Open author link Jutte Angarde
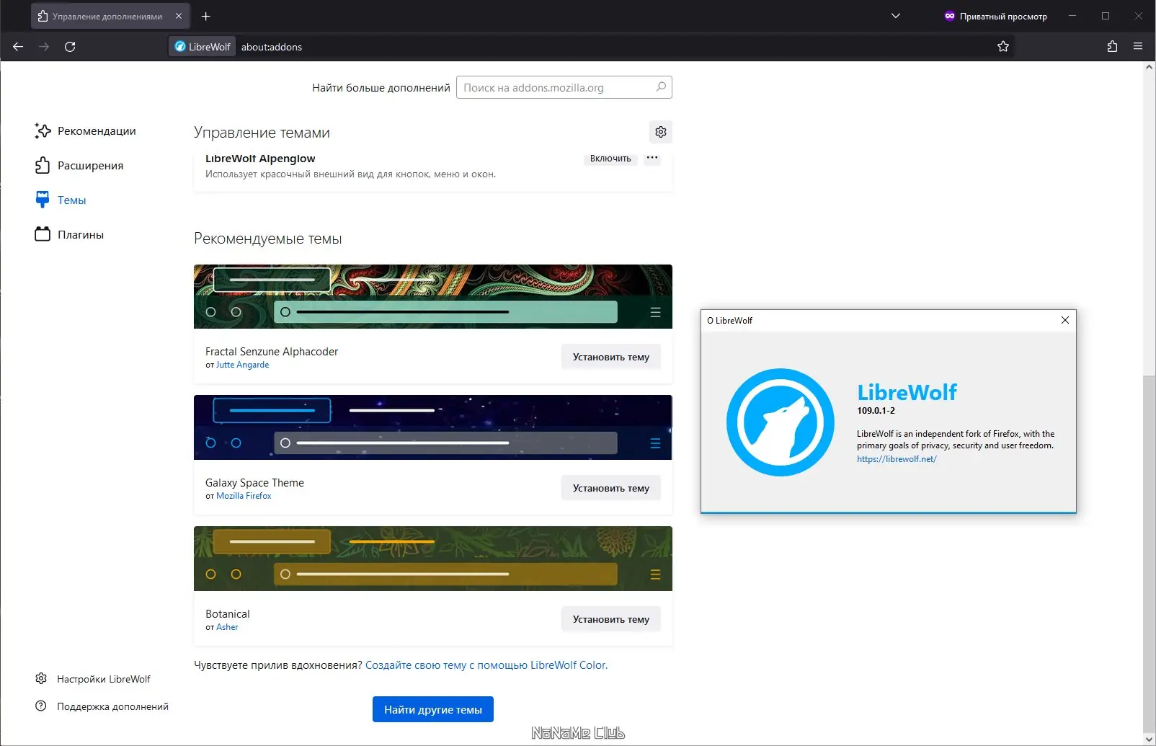1156x746 pixels. [x=243, y=365]
